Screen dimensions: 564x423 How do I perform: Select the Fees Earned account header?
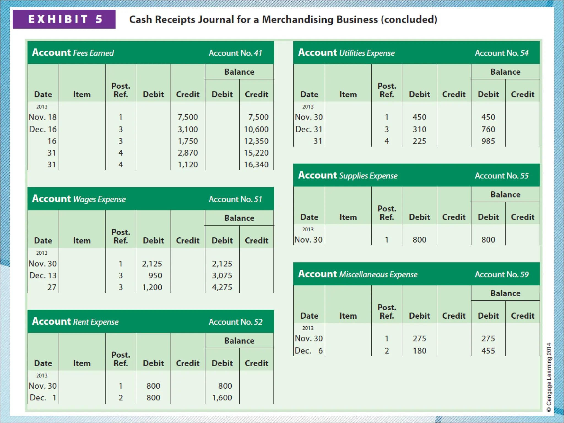coord(73,53)
